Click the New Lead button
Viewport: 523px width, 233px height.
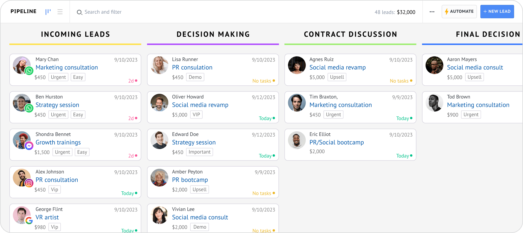pyautogui.click(x=497, y=11)
